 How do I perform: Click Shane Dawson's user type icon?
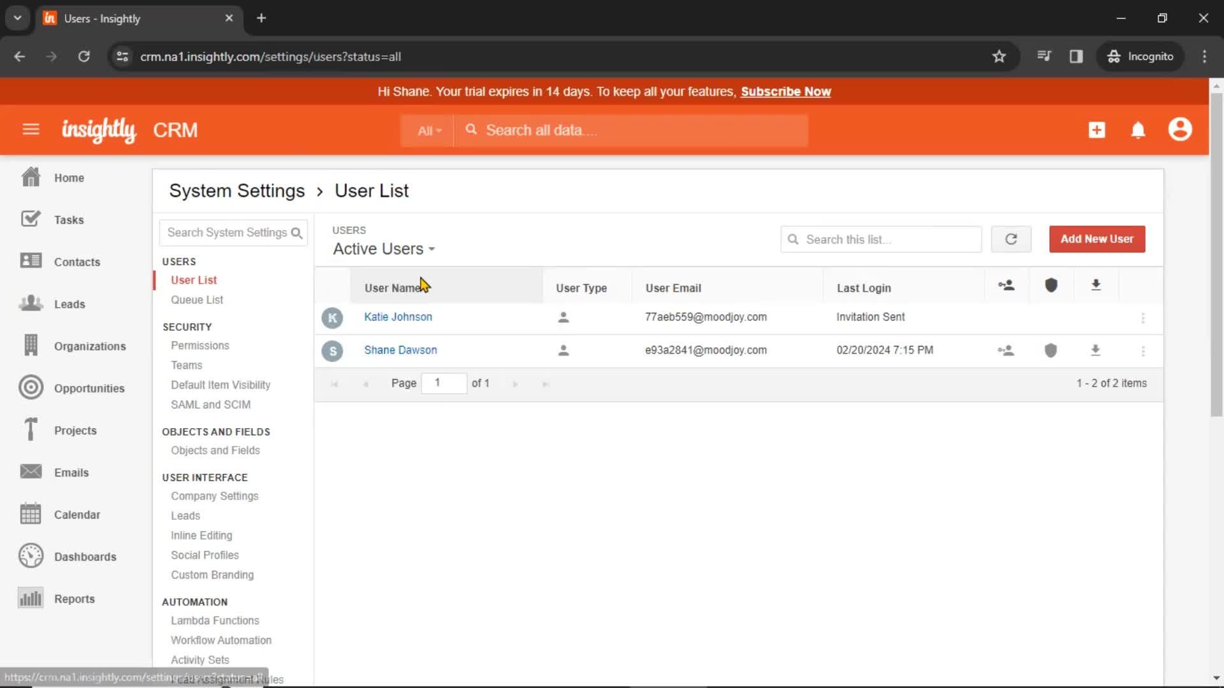pyautogui.click(x=563, y=350)
